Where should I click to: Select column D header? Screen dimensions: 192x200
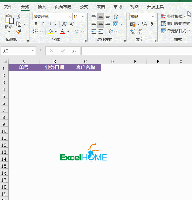pyautogui.click(x=112, y=61)
